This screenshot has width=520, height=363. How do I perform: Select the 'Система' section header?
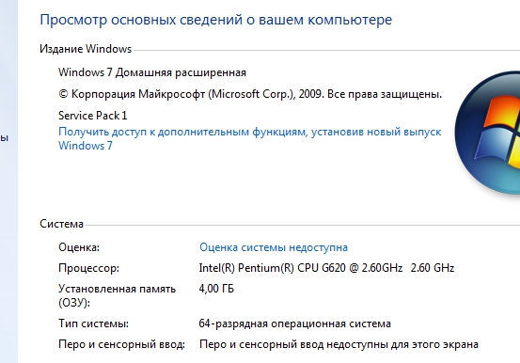61,224
